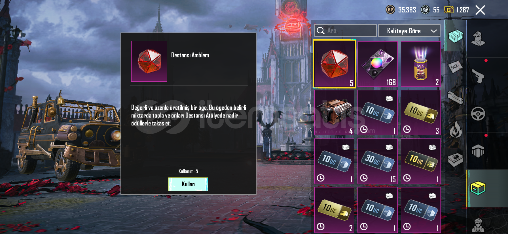This screenshot has width=508, height=234.
Task: Open the SALE coupon tab icon
Action: point(455,67)
